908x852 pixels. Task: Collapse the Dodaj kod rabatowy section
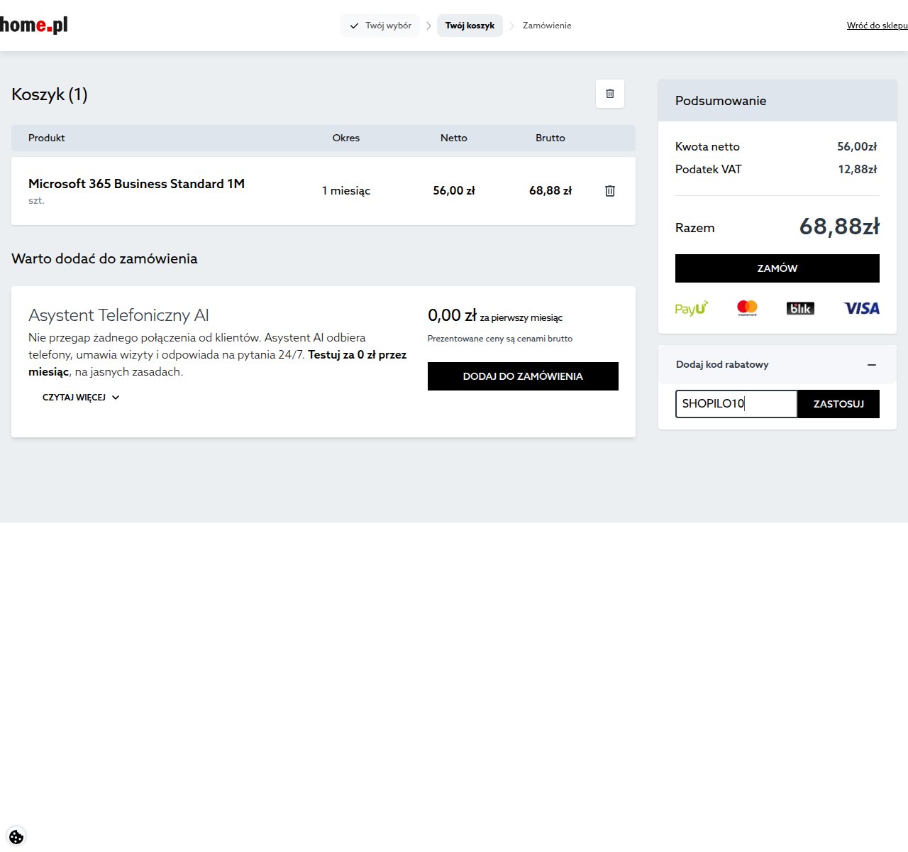pyautogui.click(x=872, y=365)
